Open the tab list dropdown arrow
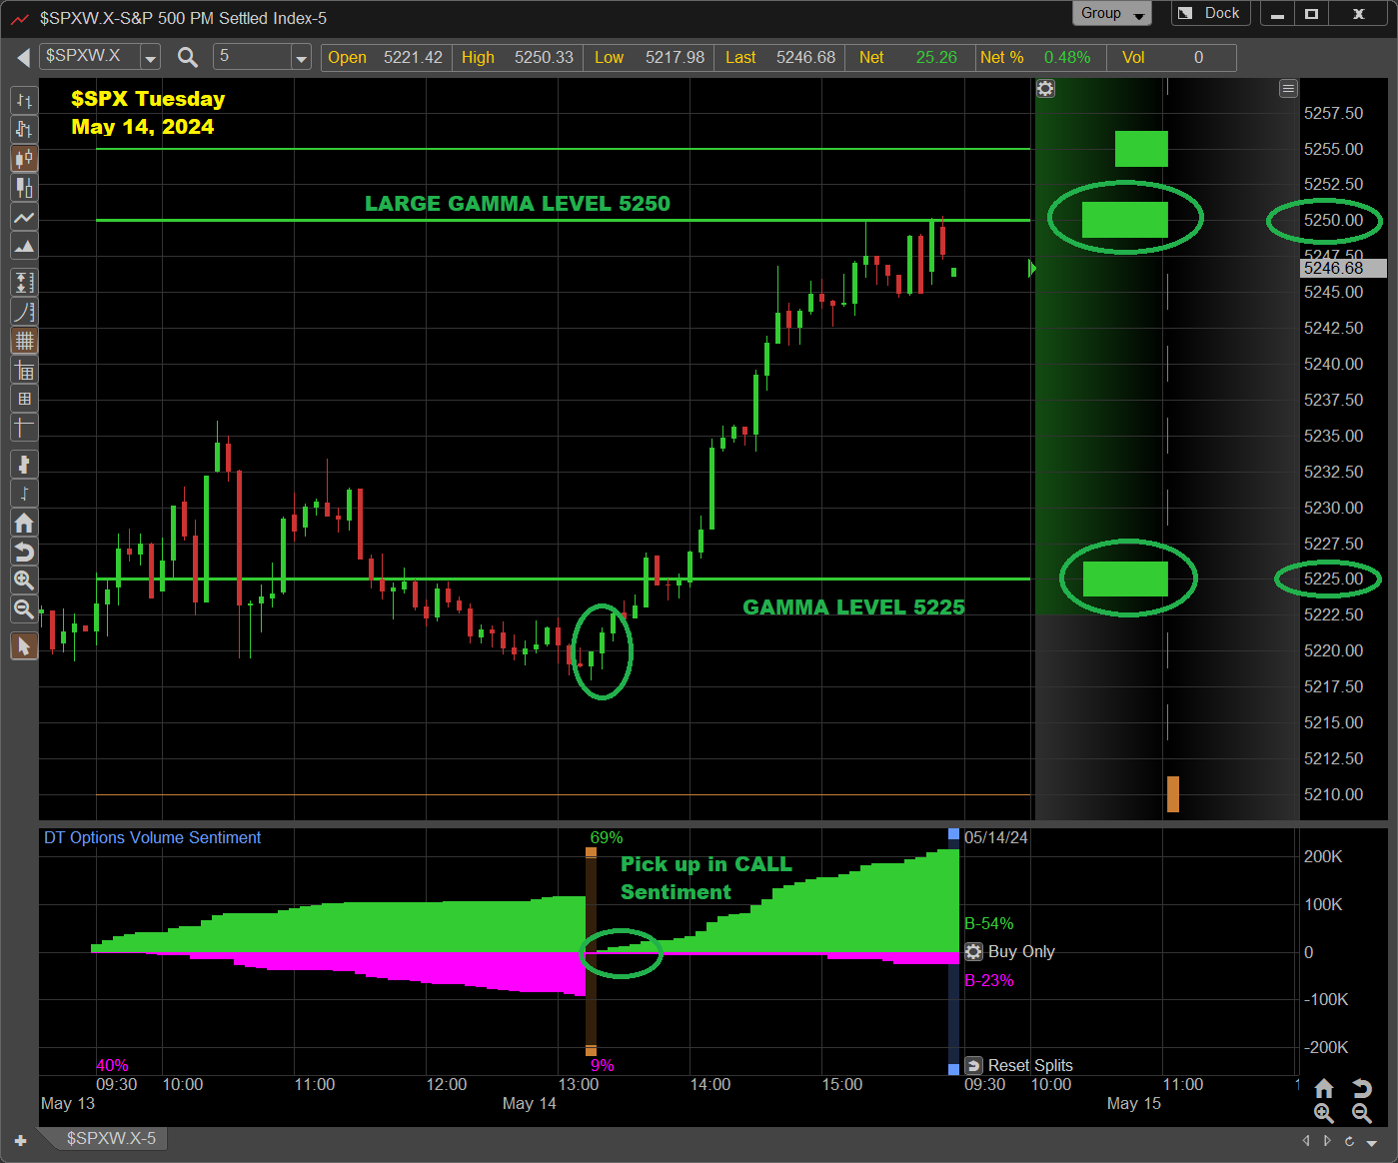This screenshot has width=1398, height=1163. pos(1372,1141)
